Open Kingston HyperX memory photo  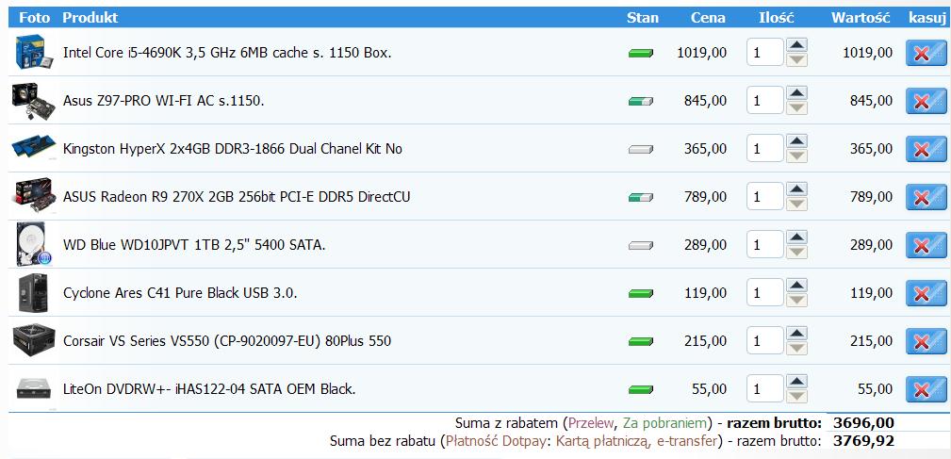33,148
